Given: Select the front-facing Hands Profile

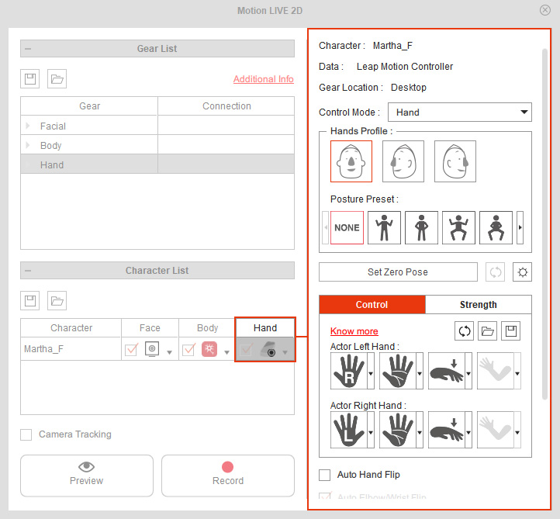Looking at the screenshot, I should (x=351, y=161).
